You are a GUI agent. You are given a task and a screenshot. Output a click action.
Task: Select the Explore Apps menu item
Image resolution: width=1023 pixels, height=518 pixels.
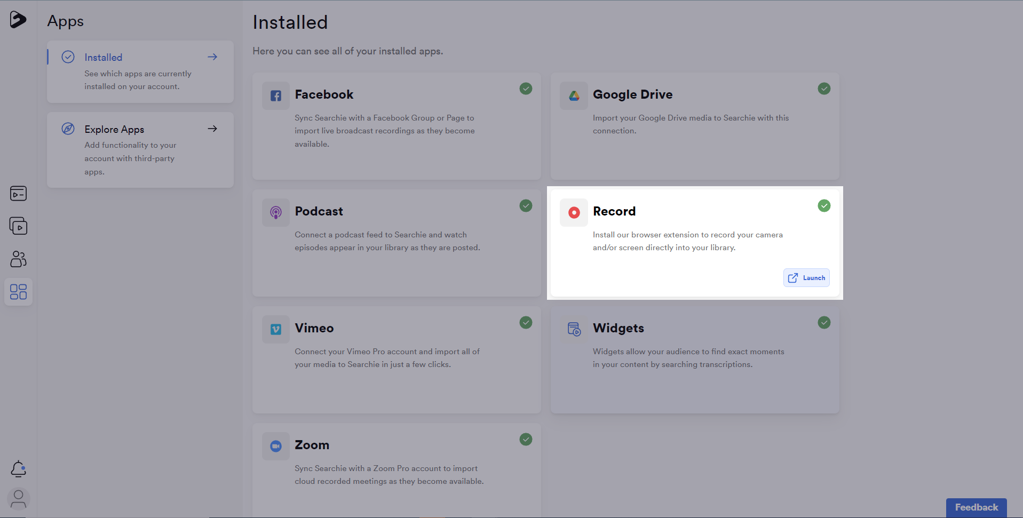(140, 150)
